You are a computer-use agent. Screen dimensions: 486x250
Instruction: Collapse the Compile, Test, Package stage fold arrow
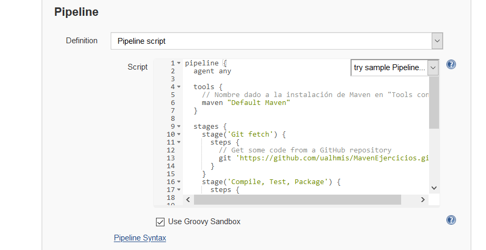(x=179, y=182)
